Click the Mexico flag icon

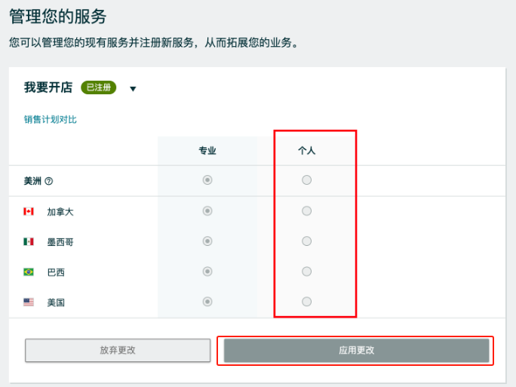(29, 241)
